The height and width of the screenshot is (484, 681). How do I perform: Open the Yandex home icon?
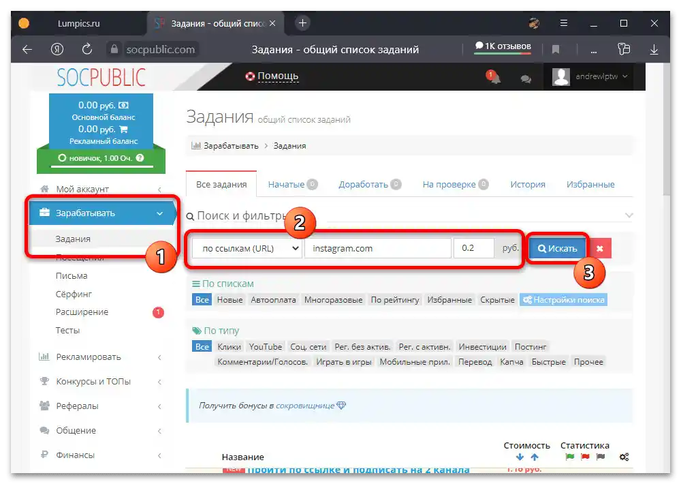[x=57, y=50]
